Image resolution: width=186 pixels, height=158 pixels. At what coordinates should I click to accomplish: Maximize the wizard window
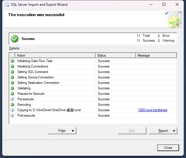coord(164,5)
